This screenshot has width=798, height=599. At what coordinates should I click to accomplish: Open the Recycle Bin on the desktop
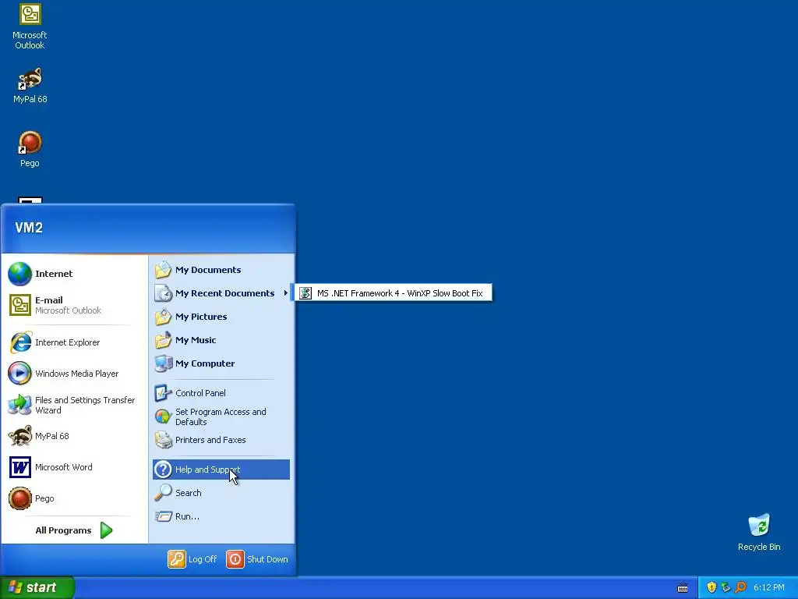pos(759,532)
